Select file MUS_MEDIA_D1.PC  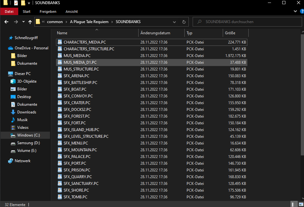pyautogui.click(x=152, y=62)
